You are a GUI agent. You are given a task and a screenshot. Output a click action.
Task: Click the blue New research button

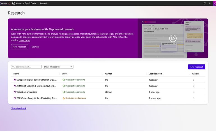(x=196, y=67)
